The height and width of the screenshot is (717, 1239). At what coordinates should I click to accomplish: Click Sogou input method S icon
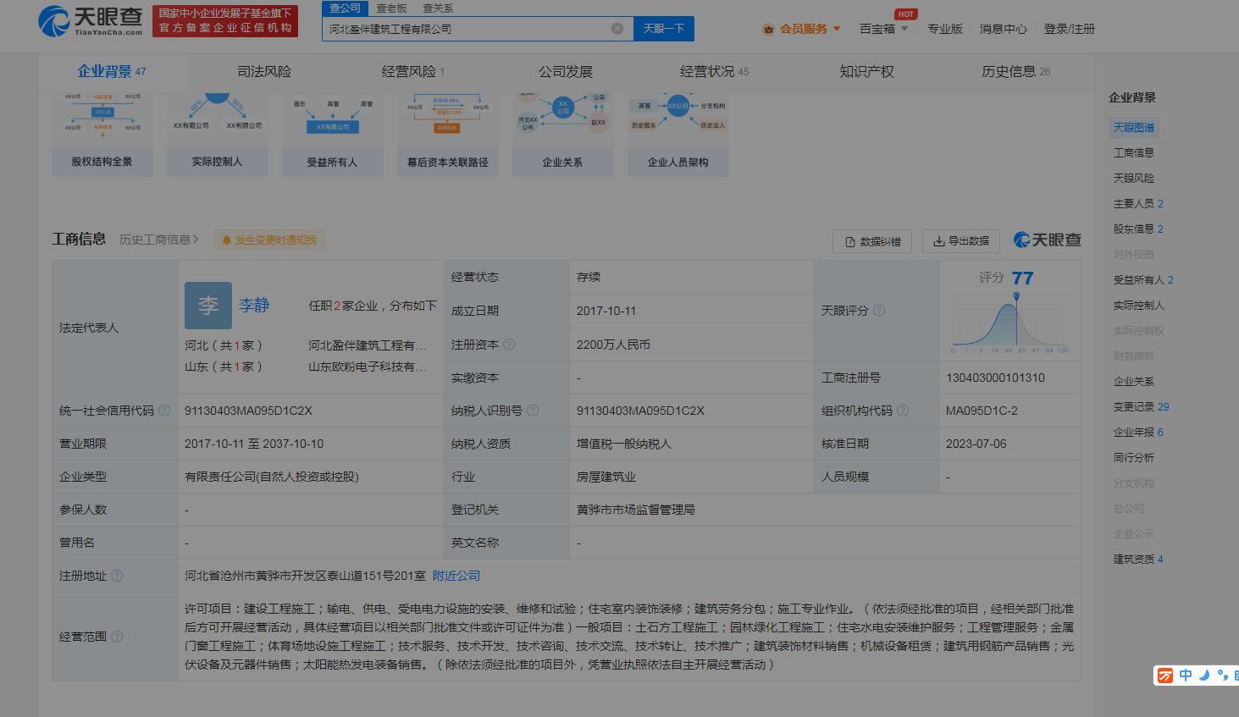(x=1166, y=676)
